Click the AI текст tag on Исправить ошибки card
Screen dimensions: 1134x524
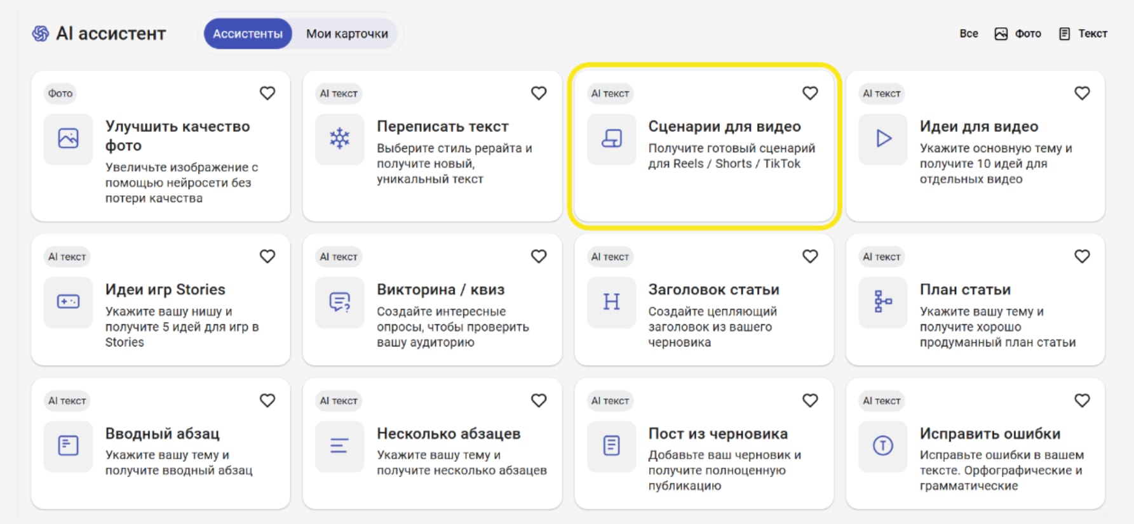click(882, 400)
